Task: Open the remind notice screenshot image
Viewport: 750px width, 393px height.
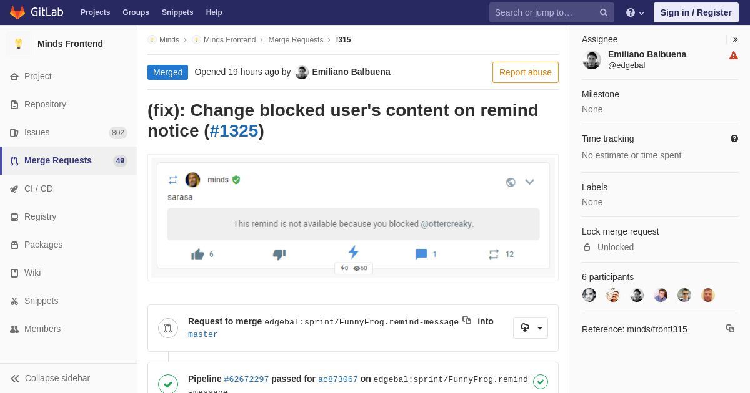Action: point(353,217)
